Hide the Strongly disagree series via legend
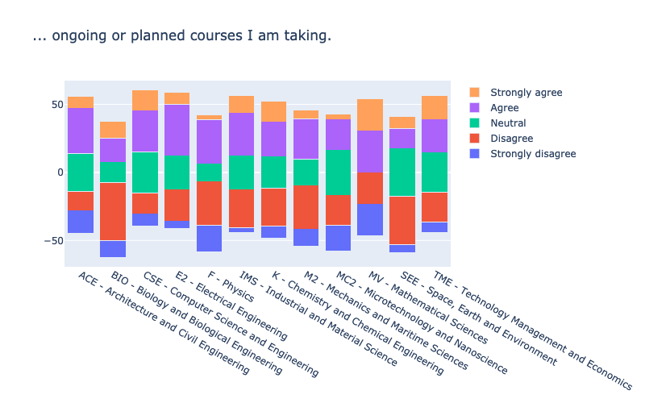Image resolution: width=645 pixels, height=403 pixels. [x=522, y=154]
